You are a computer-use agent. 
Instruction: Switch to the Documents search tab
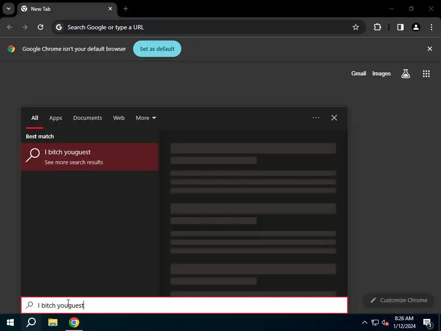pos(88,118)
